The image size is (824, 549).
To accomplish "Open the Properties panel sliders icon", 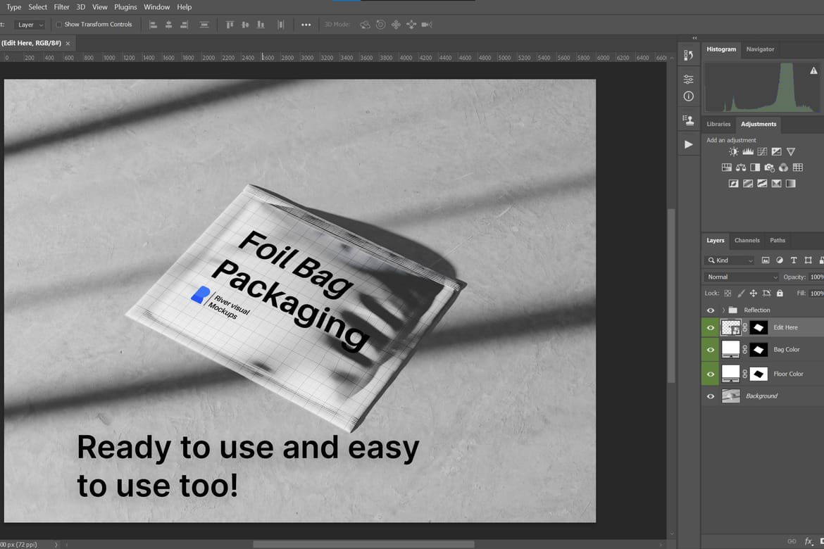I will [688, 80].
